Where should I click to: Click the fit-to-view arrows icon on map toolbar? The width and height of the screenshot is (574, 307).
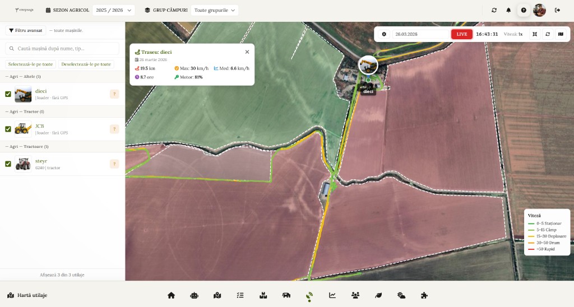535,34
